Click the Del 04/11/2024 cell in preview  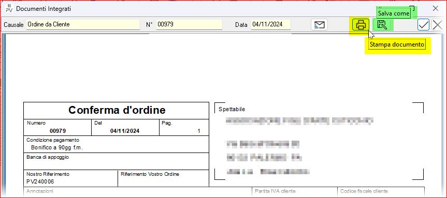coord(125,127)
